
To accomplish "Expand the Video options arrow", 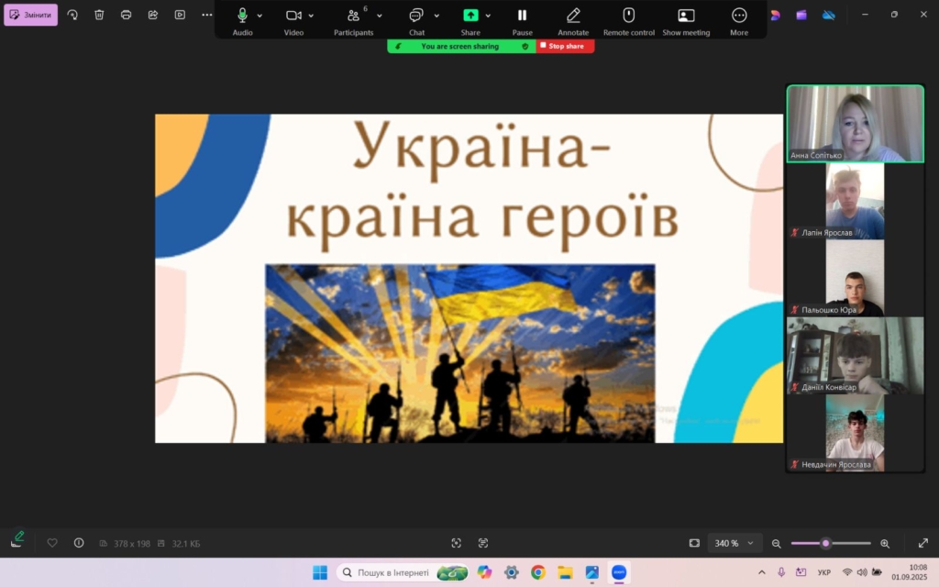I will (x=312, y=16).
